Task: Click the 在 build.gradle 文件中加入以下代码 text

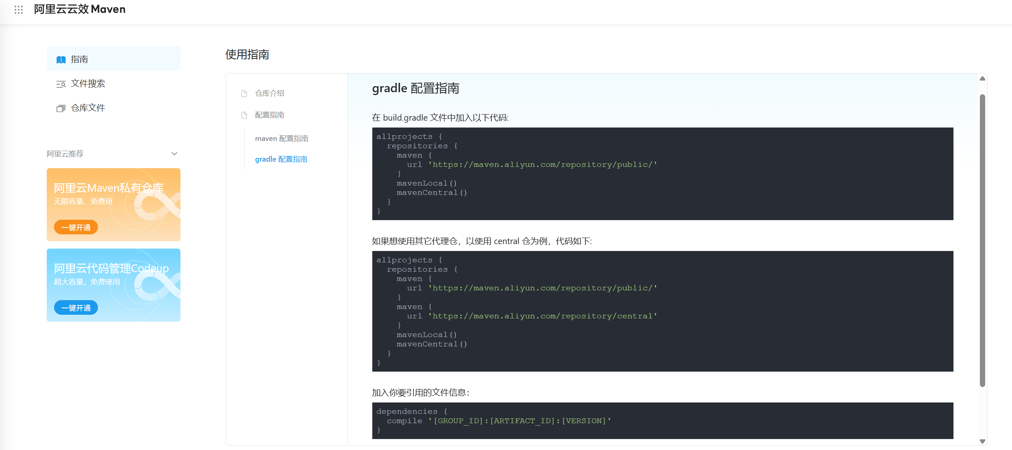Action: 440,118
